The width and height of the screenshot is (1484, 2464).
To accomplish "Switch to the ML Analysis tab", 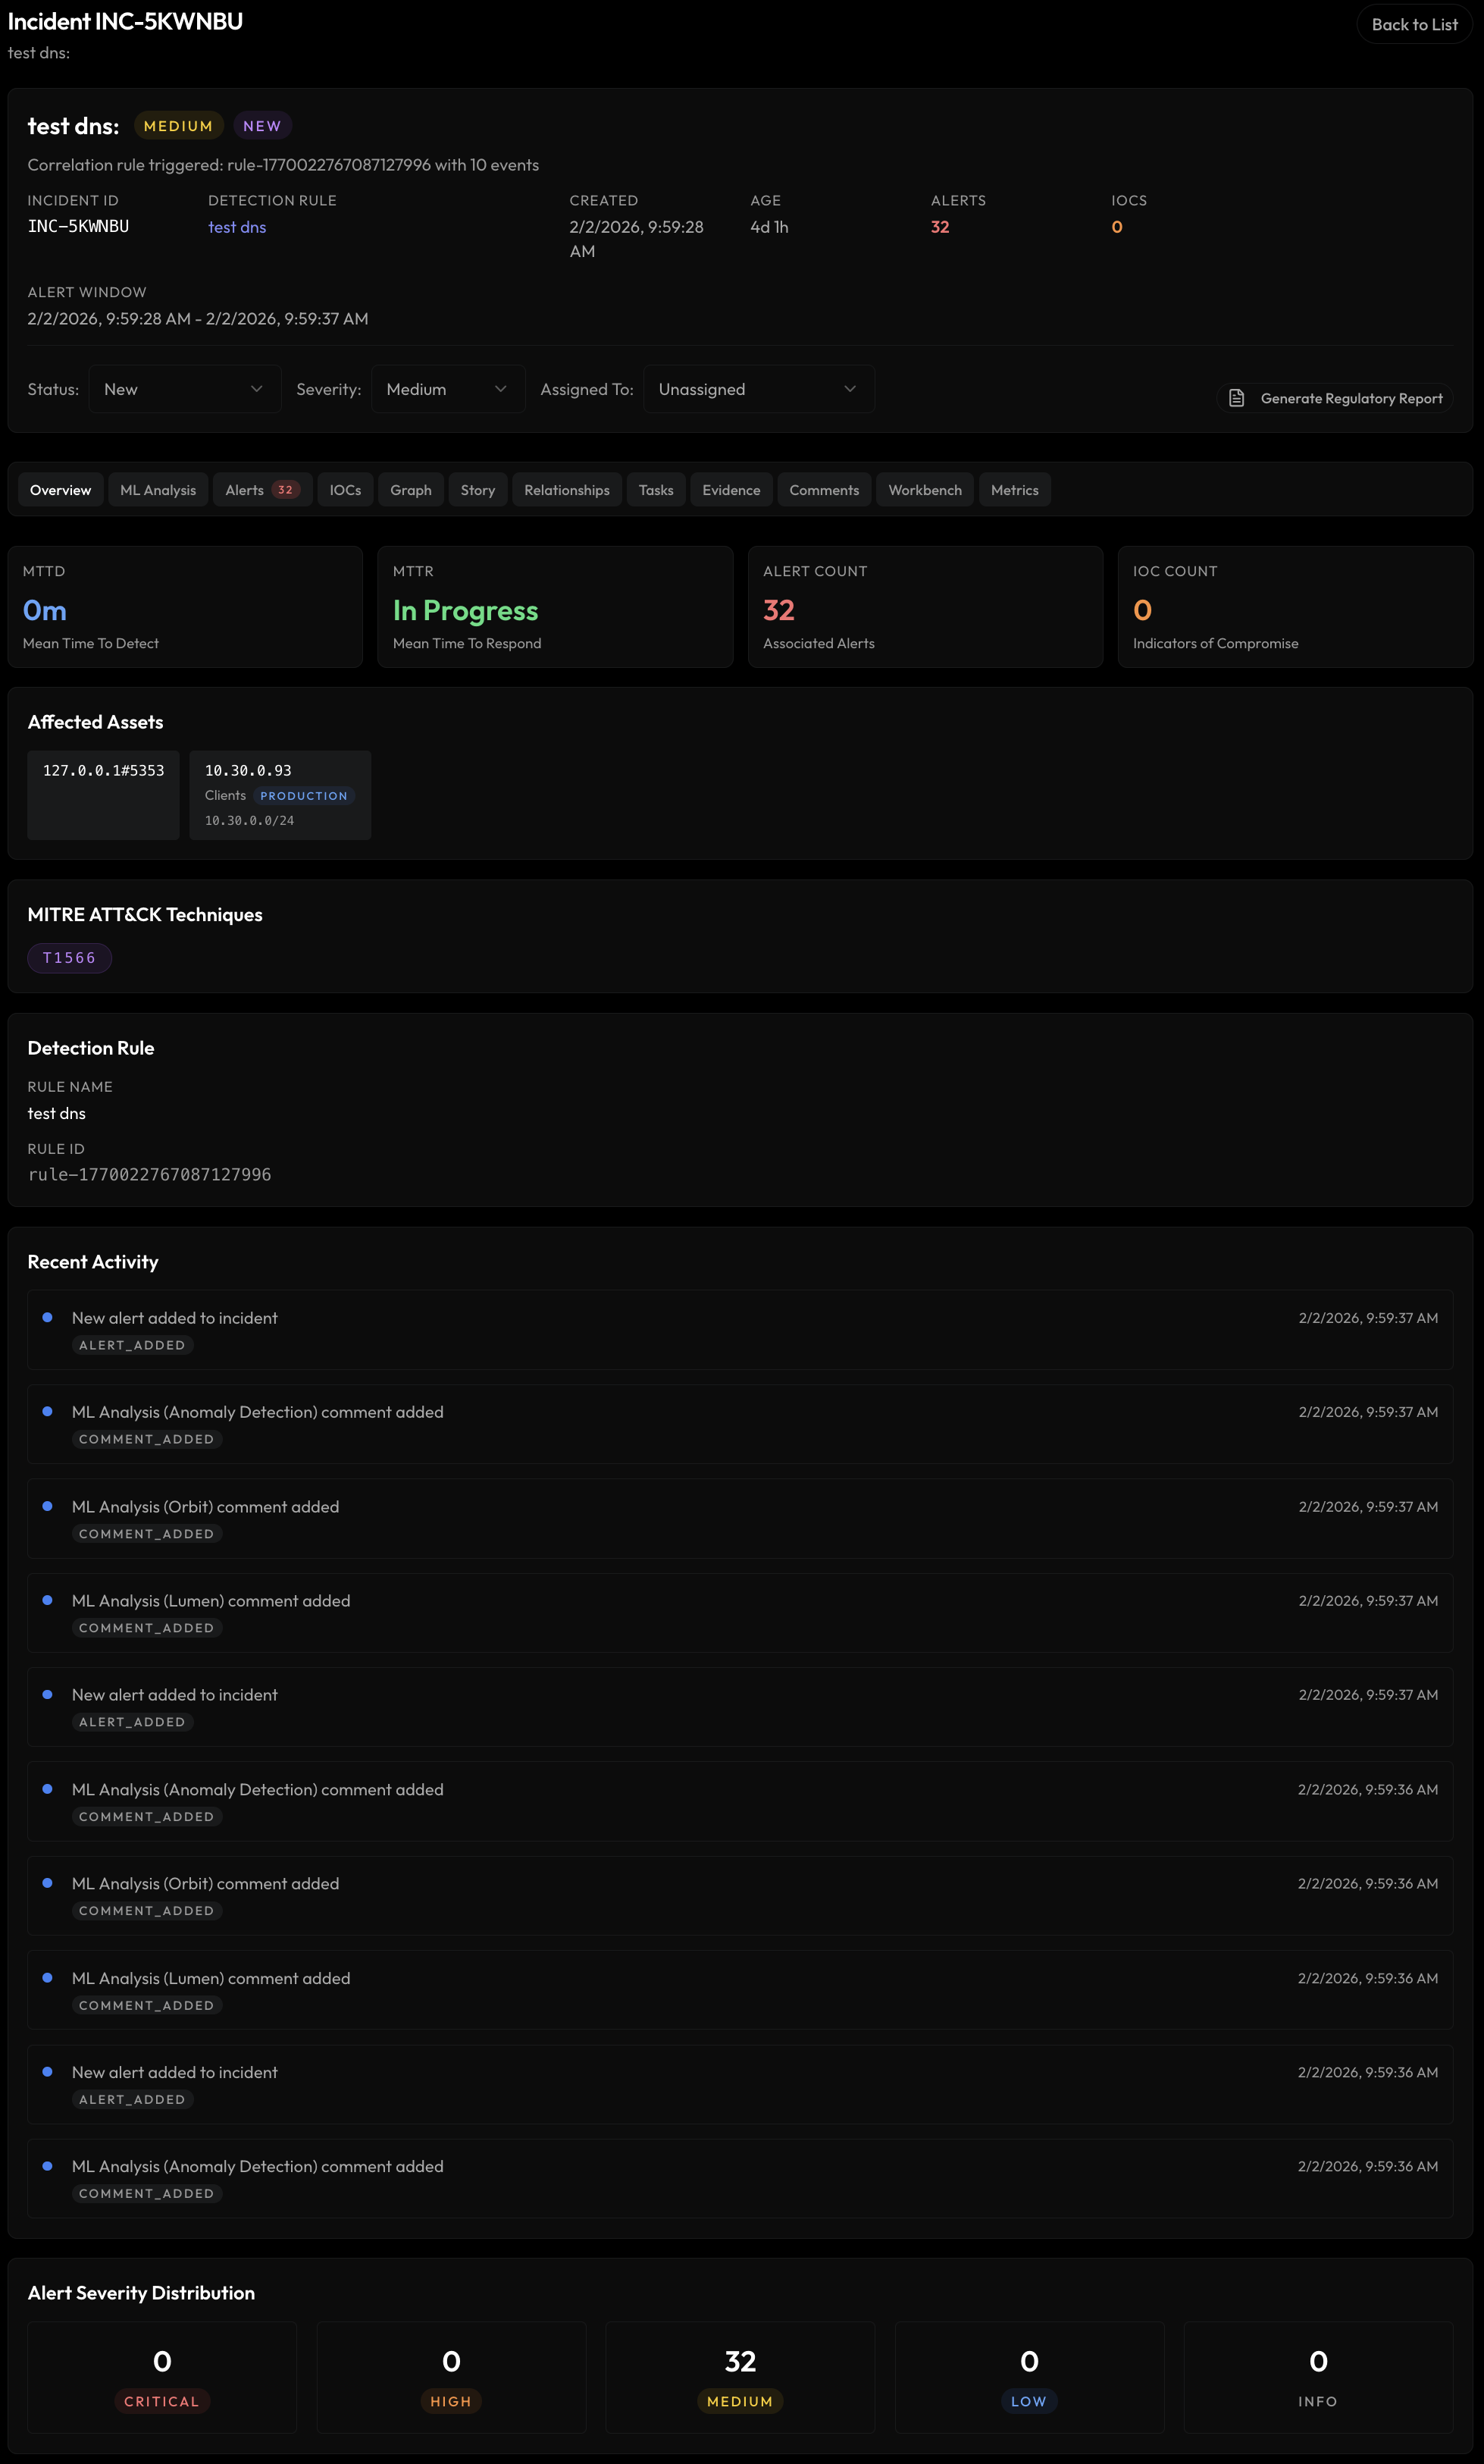I will click(x=157, y=490).
